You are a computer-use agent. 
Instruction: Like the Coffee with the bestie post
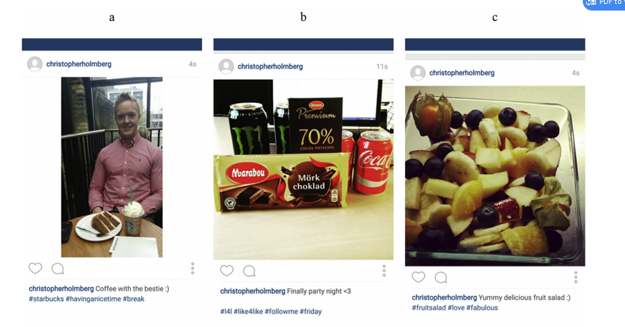pyautogui.click(x=35, y=268)
